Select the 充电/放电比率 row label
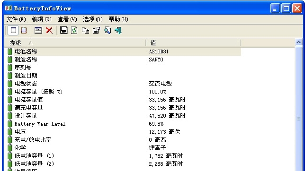The width and height of the screenshot is (305, 171). coord(33,140)
